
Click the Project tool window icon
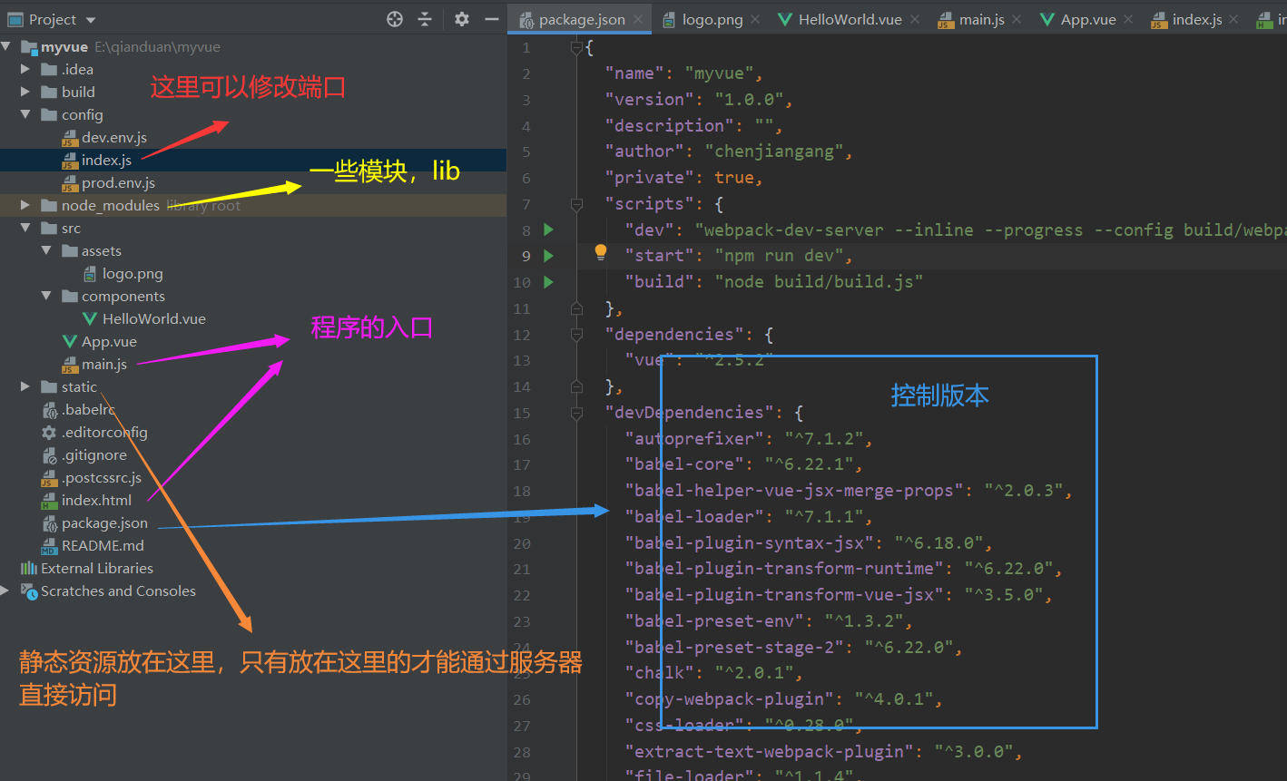tap(15, 19)
